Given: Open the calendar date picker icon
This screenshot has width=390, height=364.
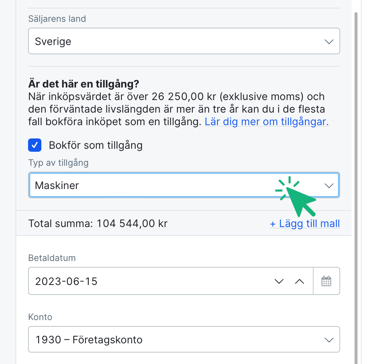Looking at the screenshot, I should click(x=326, y=281).
